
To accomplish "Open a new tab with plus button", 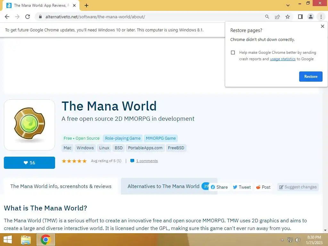I will (86, 5).
